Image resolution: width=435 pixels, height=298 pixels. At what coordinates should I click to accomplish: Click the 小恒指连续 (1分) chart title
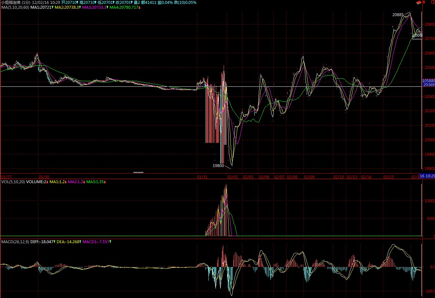coord(15,2)
